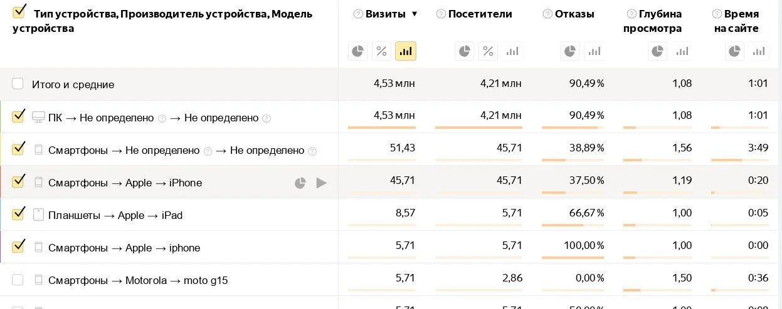Switch Визиты column to percent view

coord(381,51)
